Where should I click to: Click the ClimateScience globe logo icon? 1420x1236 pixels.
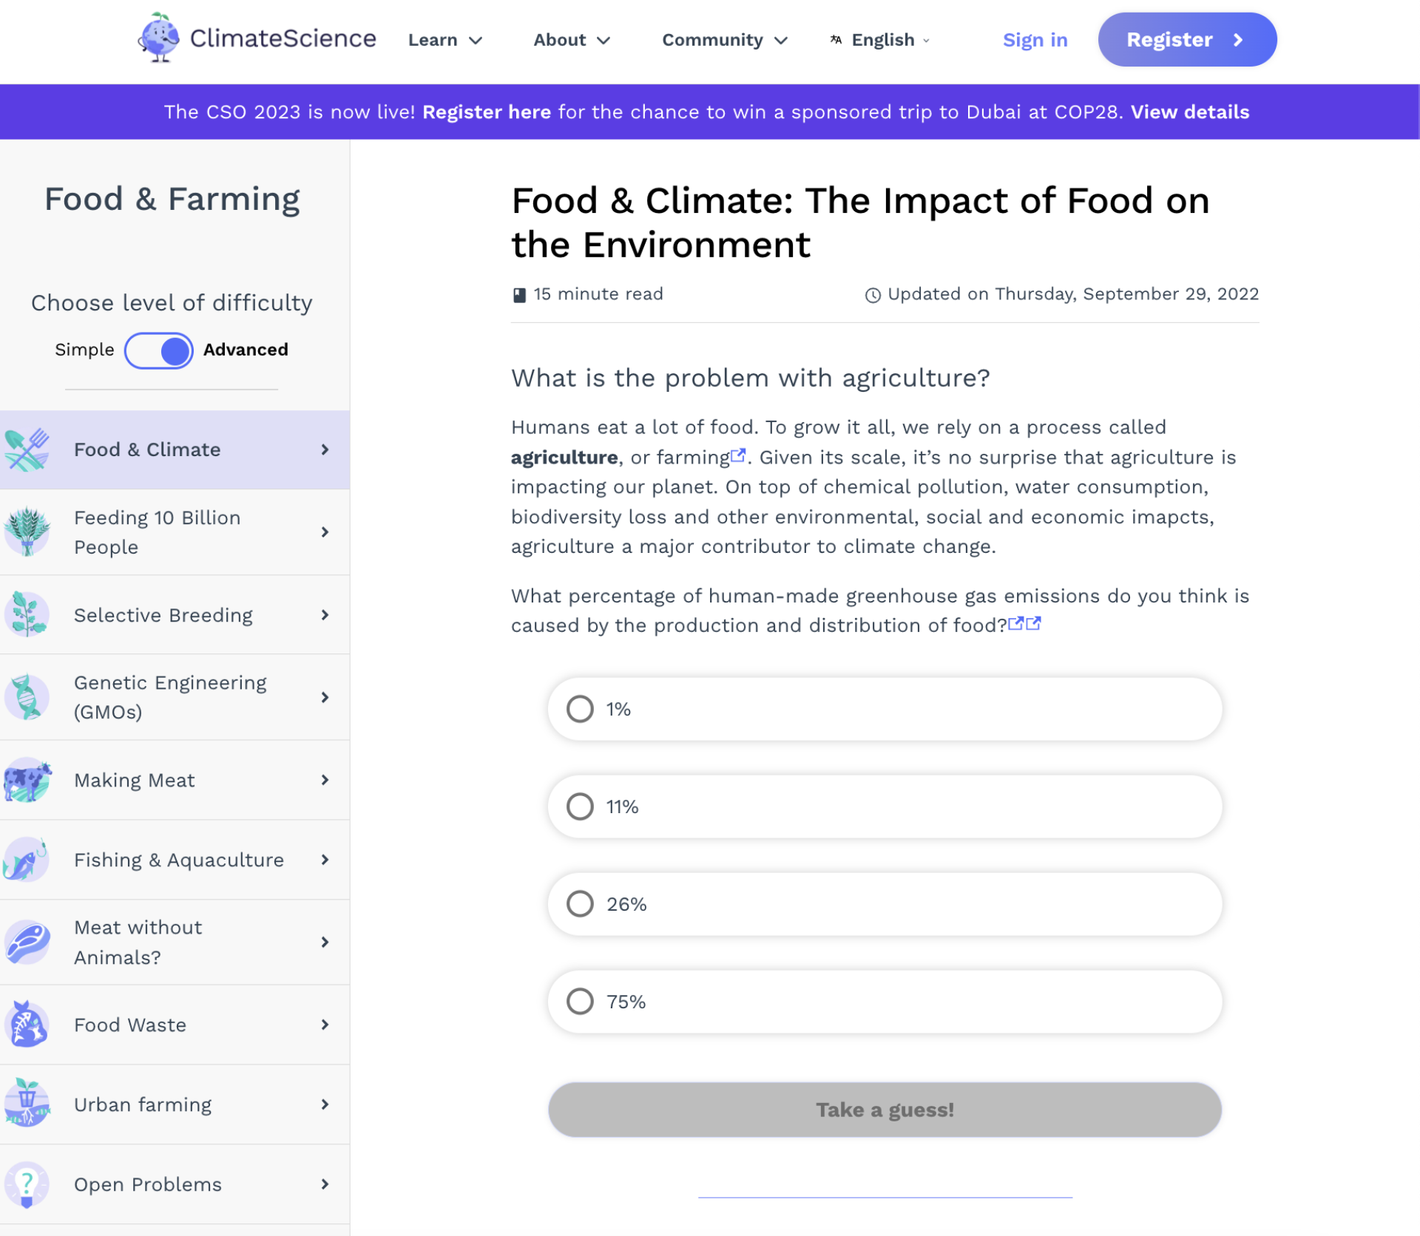[x=159, y=38]
